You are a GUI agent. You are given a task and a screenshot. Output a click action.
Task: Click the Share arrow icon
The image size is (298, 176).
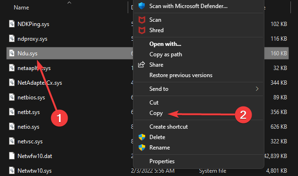pyautogui.click(x=141, y=65)
